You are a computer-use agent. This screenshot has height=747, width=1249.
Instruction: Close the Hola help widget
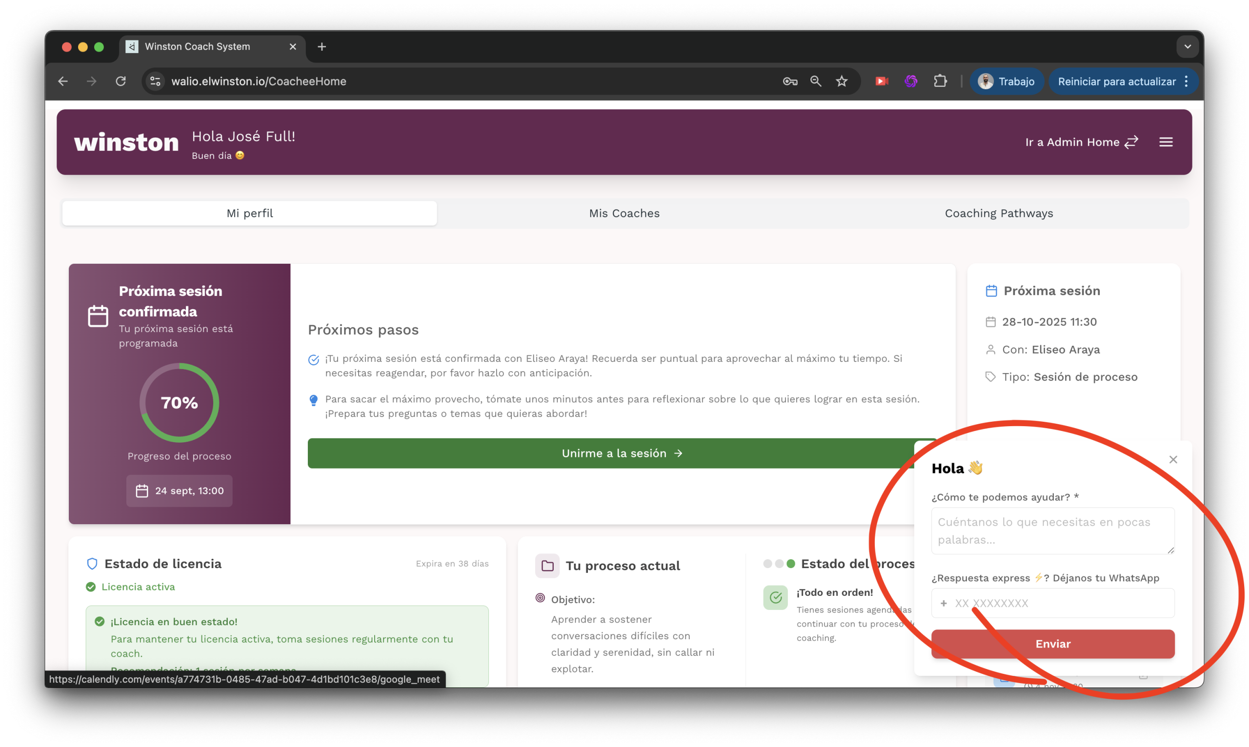[x=1173, y=459]
